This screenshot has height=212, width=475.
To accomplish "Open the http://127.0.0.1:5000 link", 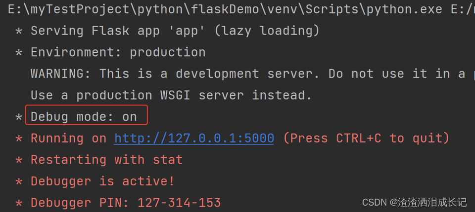I will [x=194, y=139].
